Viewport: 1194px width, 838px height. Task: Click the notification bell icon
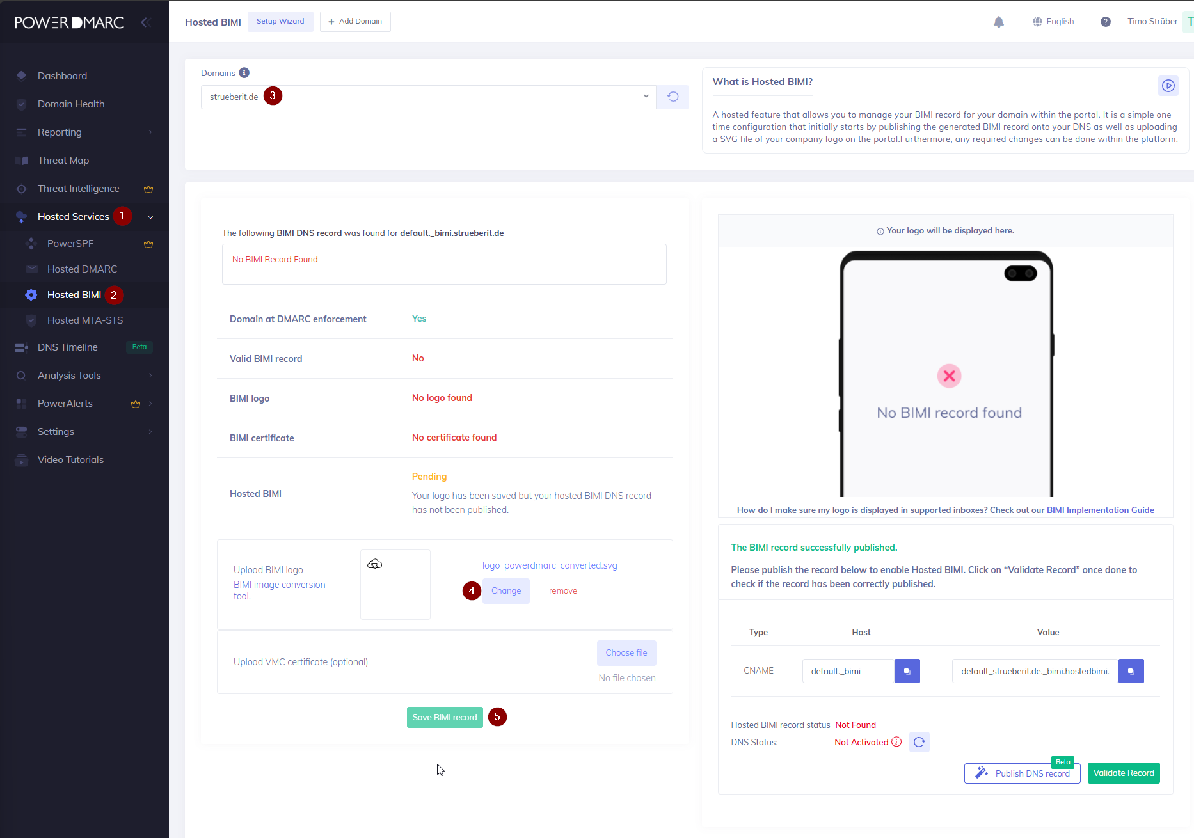click(998, 22)
